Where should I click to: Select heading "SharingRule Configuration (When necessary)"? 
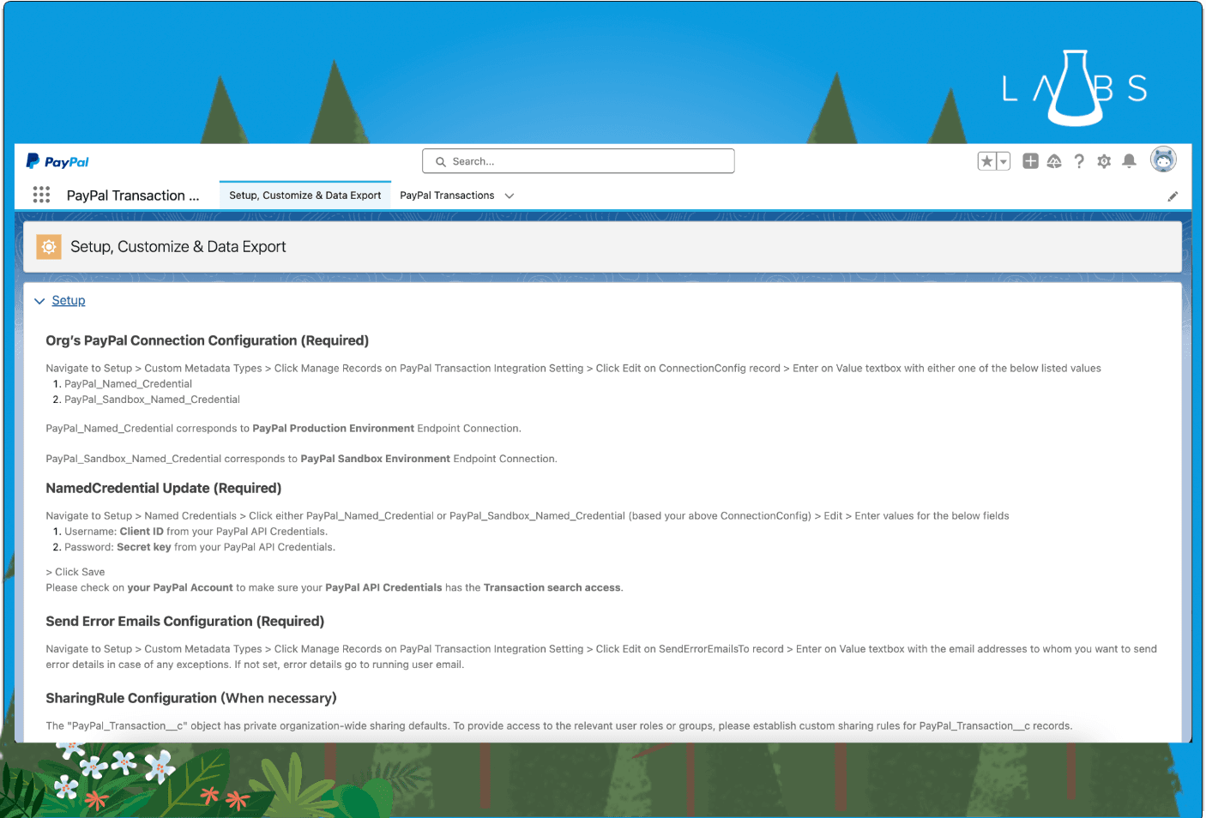point(191,698)
